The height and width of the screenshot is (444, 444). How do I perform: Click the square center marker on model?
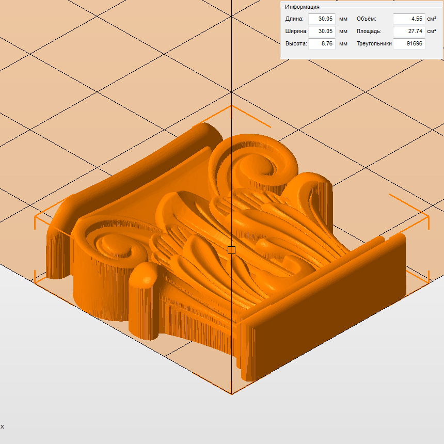click(x=231, y=250)
